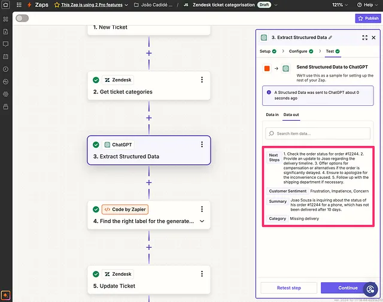Click the Category data label
383x302 pixels.
(x=277, y=218)
